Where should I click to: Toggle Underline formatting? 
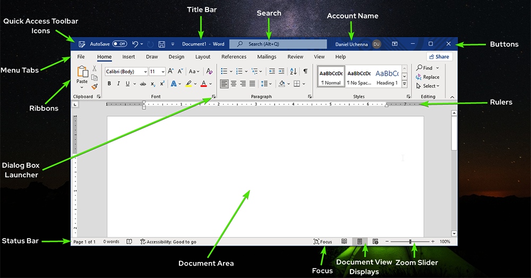coord(127,83)
